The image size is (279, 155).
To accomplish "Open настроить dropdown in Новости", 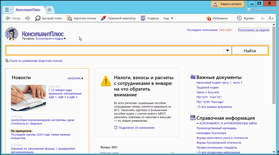I will (x=75, y=78).
